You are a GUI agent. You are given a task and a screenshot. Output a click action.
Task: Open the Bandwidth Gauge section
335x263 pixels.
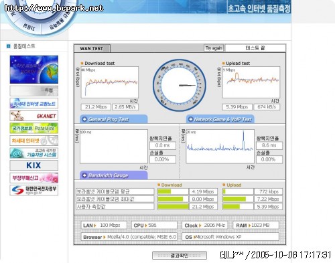114,175
